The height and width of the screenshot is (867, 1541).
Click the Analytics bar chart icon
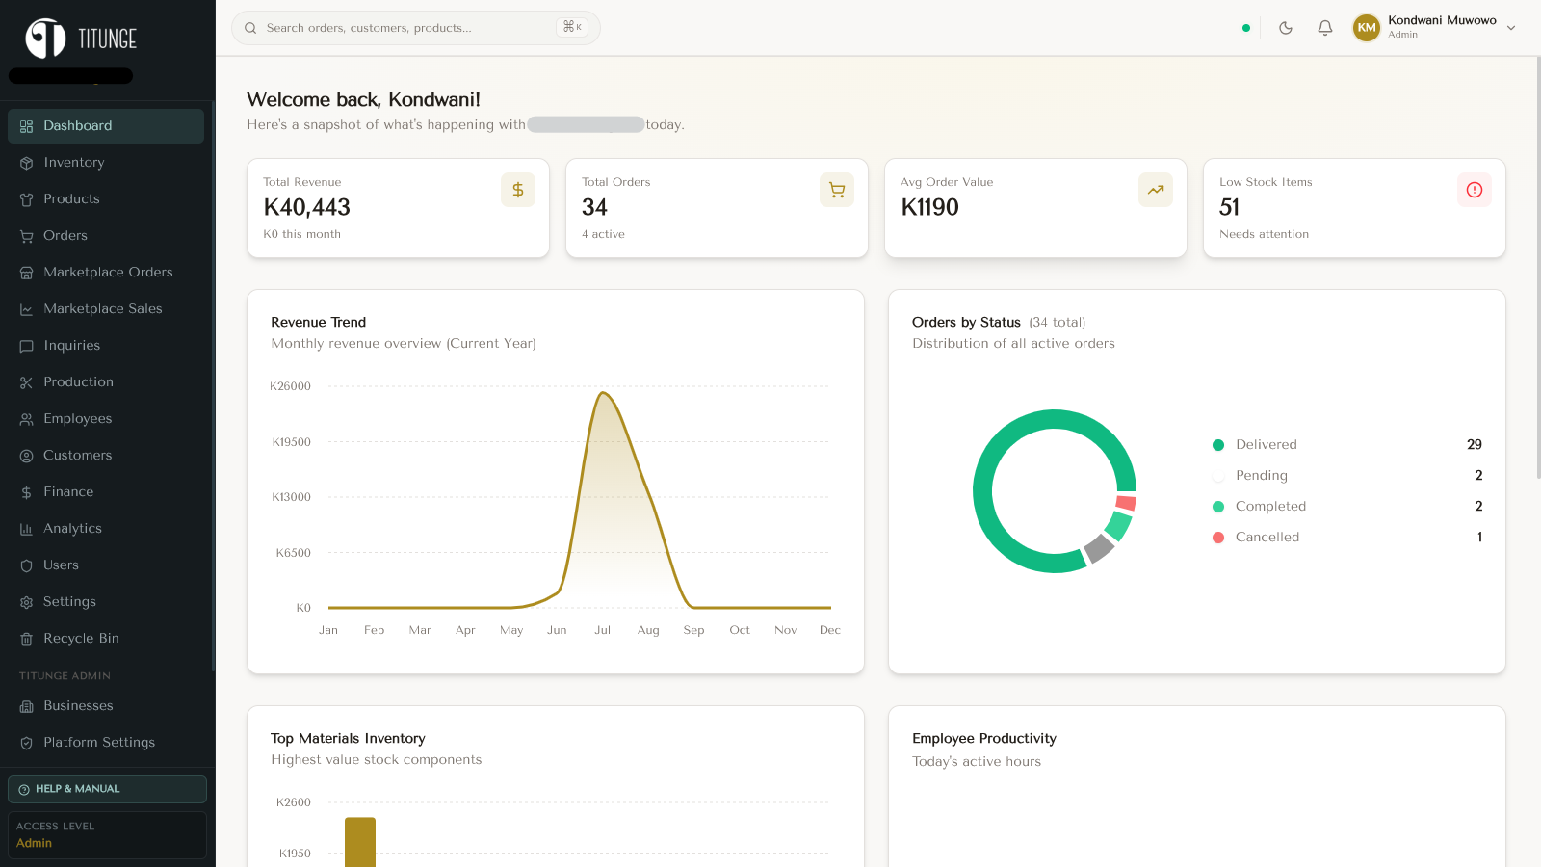coord(26,529)
